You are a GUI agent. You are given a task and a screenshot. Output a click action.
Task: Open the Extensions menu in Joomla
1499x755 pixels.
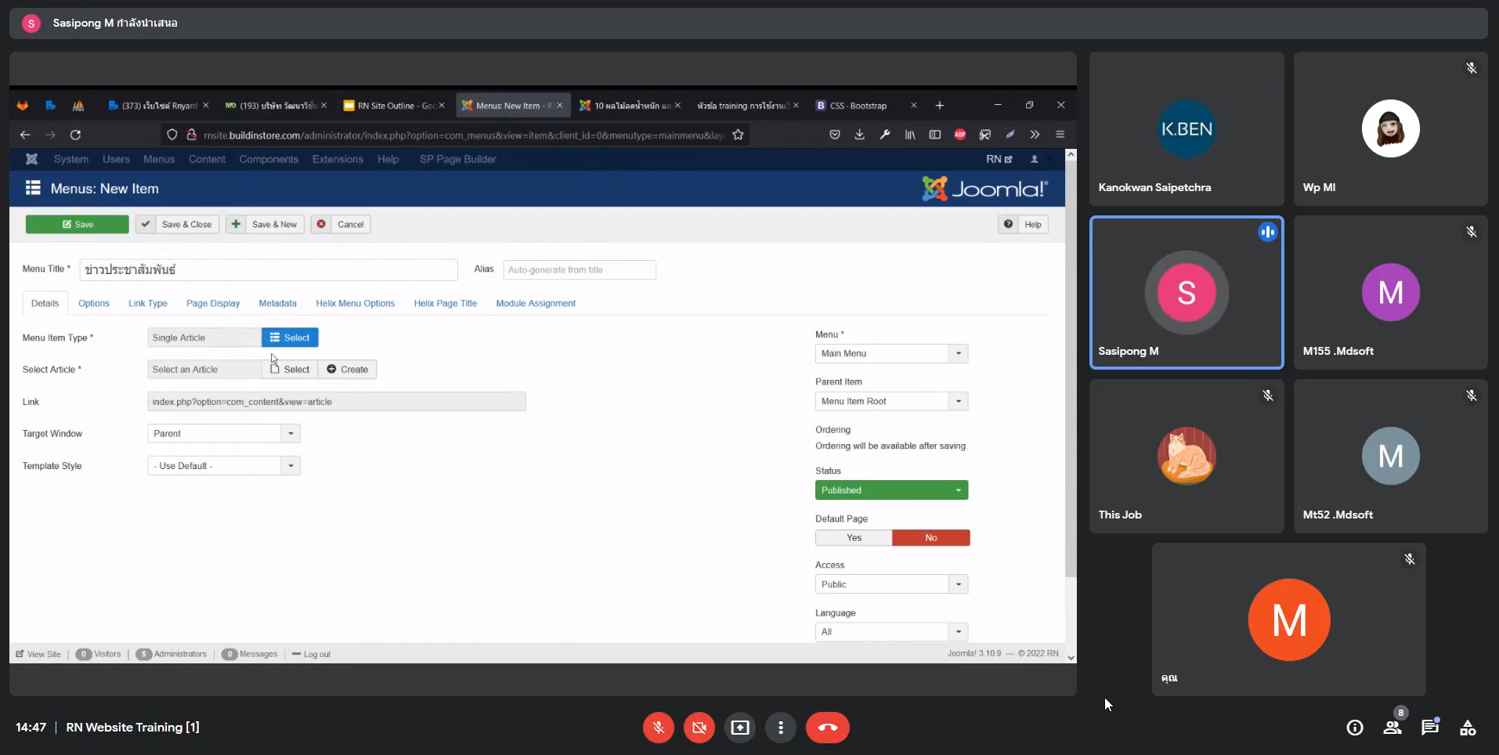[x=338, y=160]
